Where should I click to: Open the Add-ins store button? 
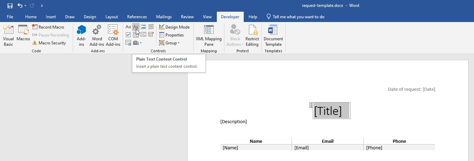pyautogui.click(x=81, y=36)
